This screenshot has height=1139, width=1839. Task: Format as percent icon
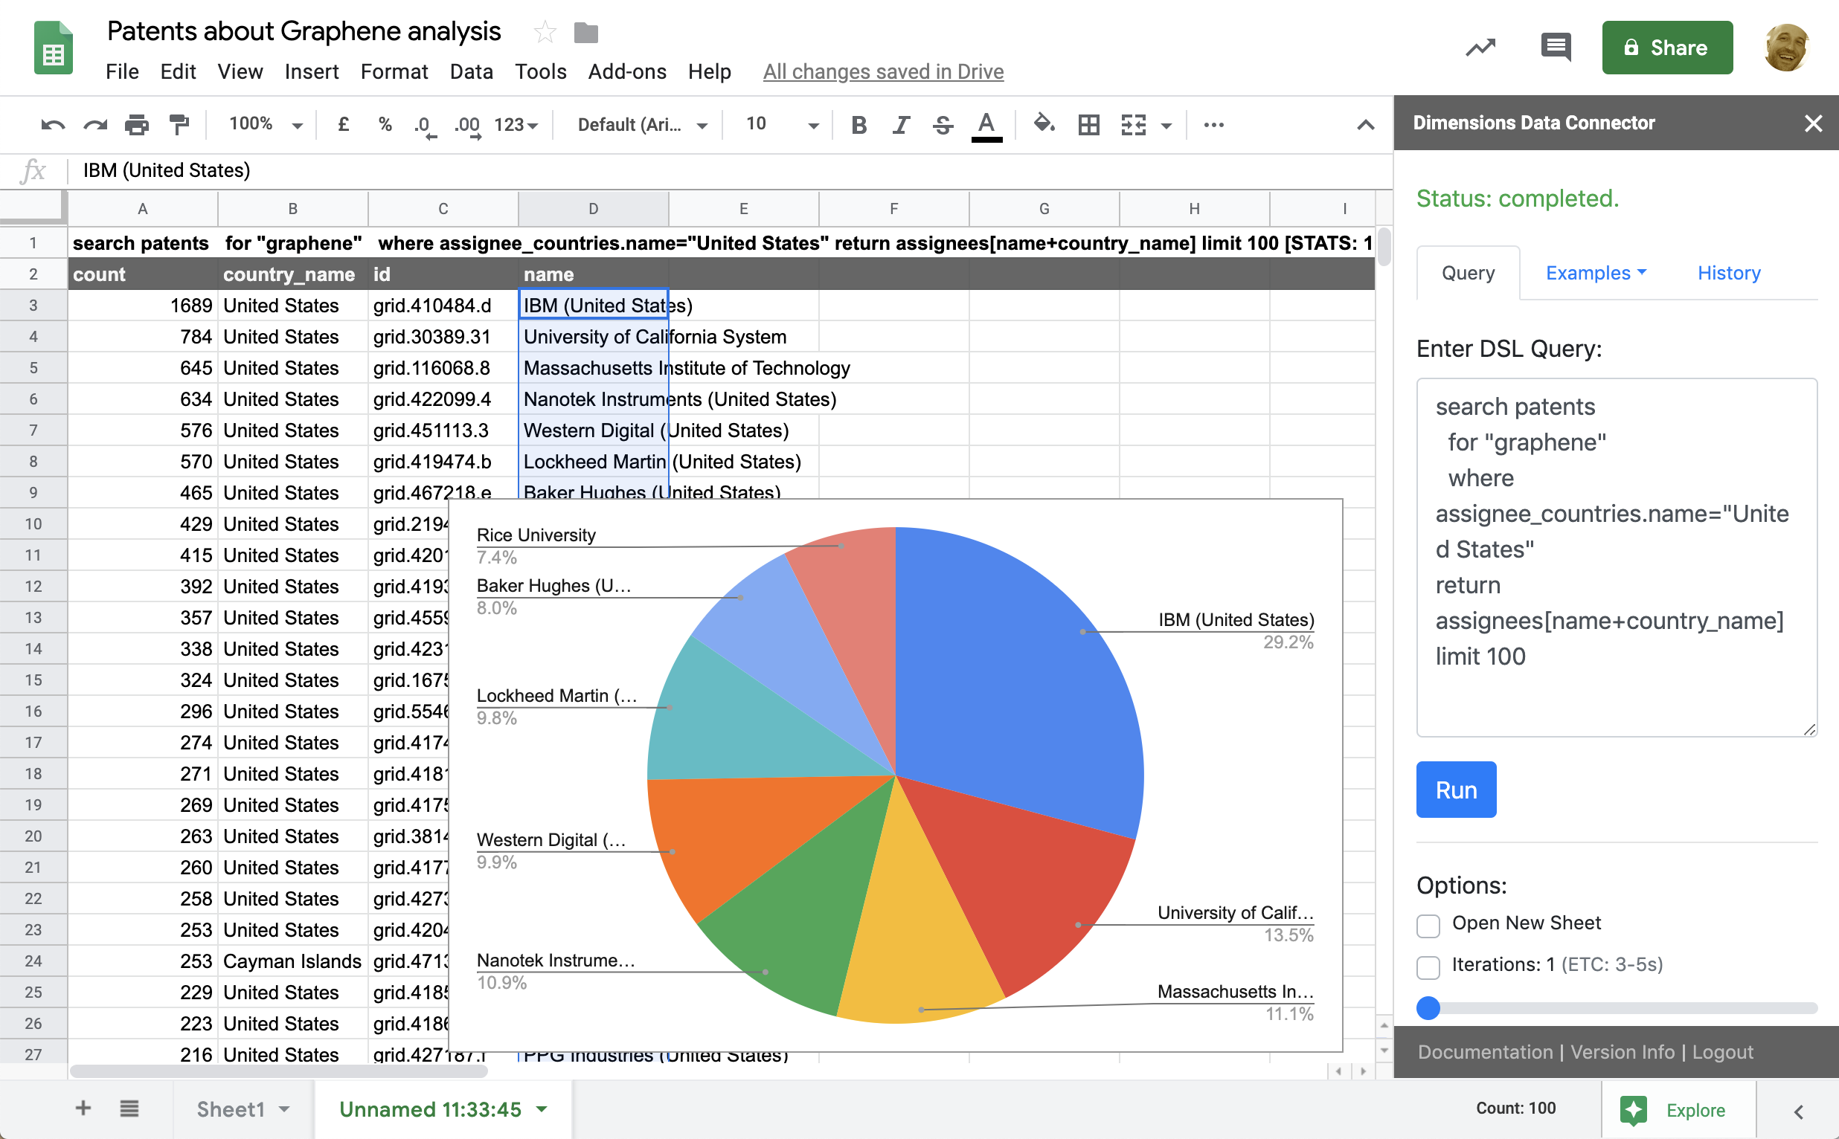[x=385, y=124]
